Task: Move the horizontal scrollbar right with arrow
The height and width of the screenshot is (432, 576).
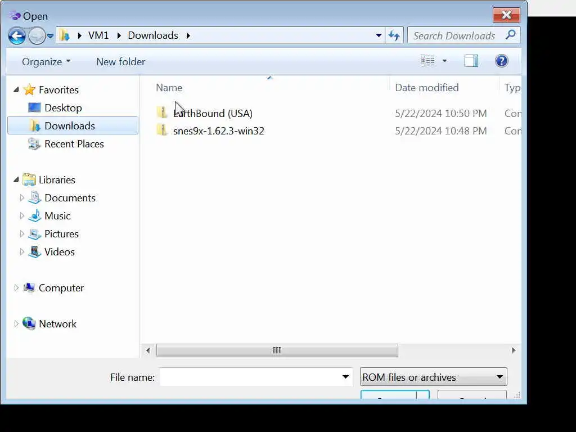Action: click(514, 350)
